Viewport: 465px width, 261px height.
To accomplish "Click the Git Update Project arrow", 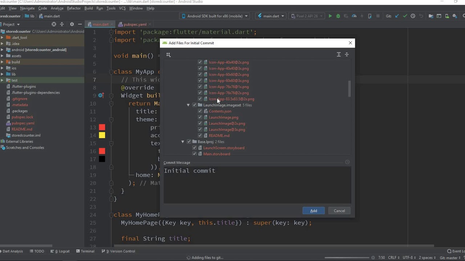I will [397, 16].
